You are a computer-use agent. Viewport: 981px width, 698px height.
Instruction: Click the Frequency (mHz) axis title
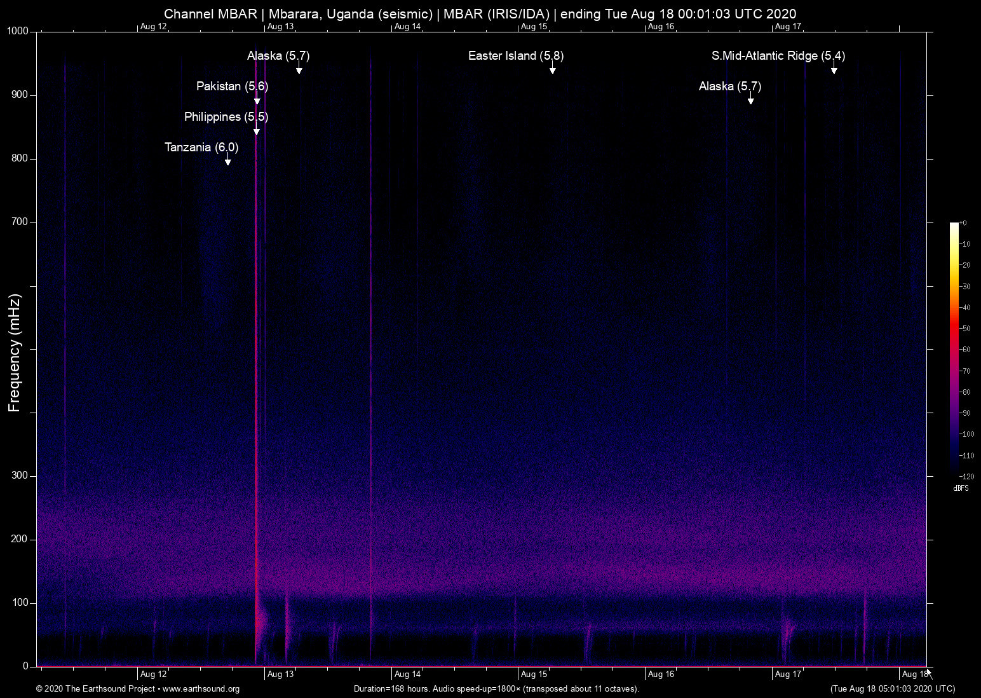coord(15,353)
